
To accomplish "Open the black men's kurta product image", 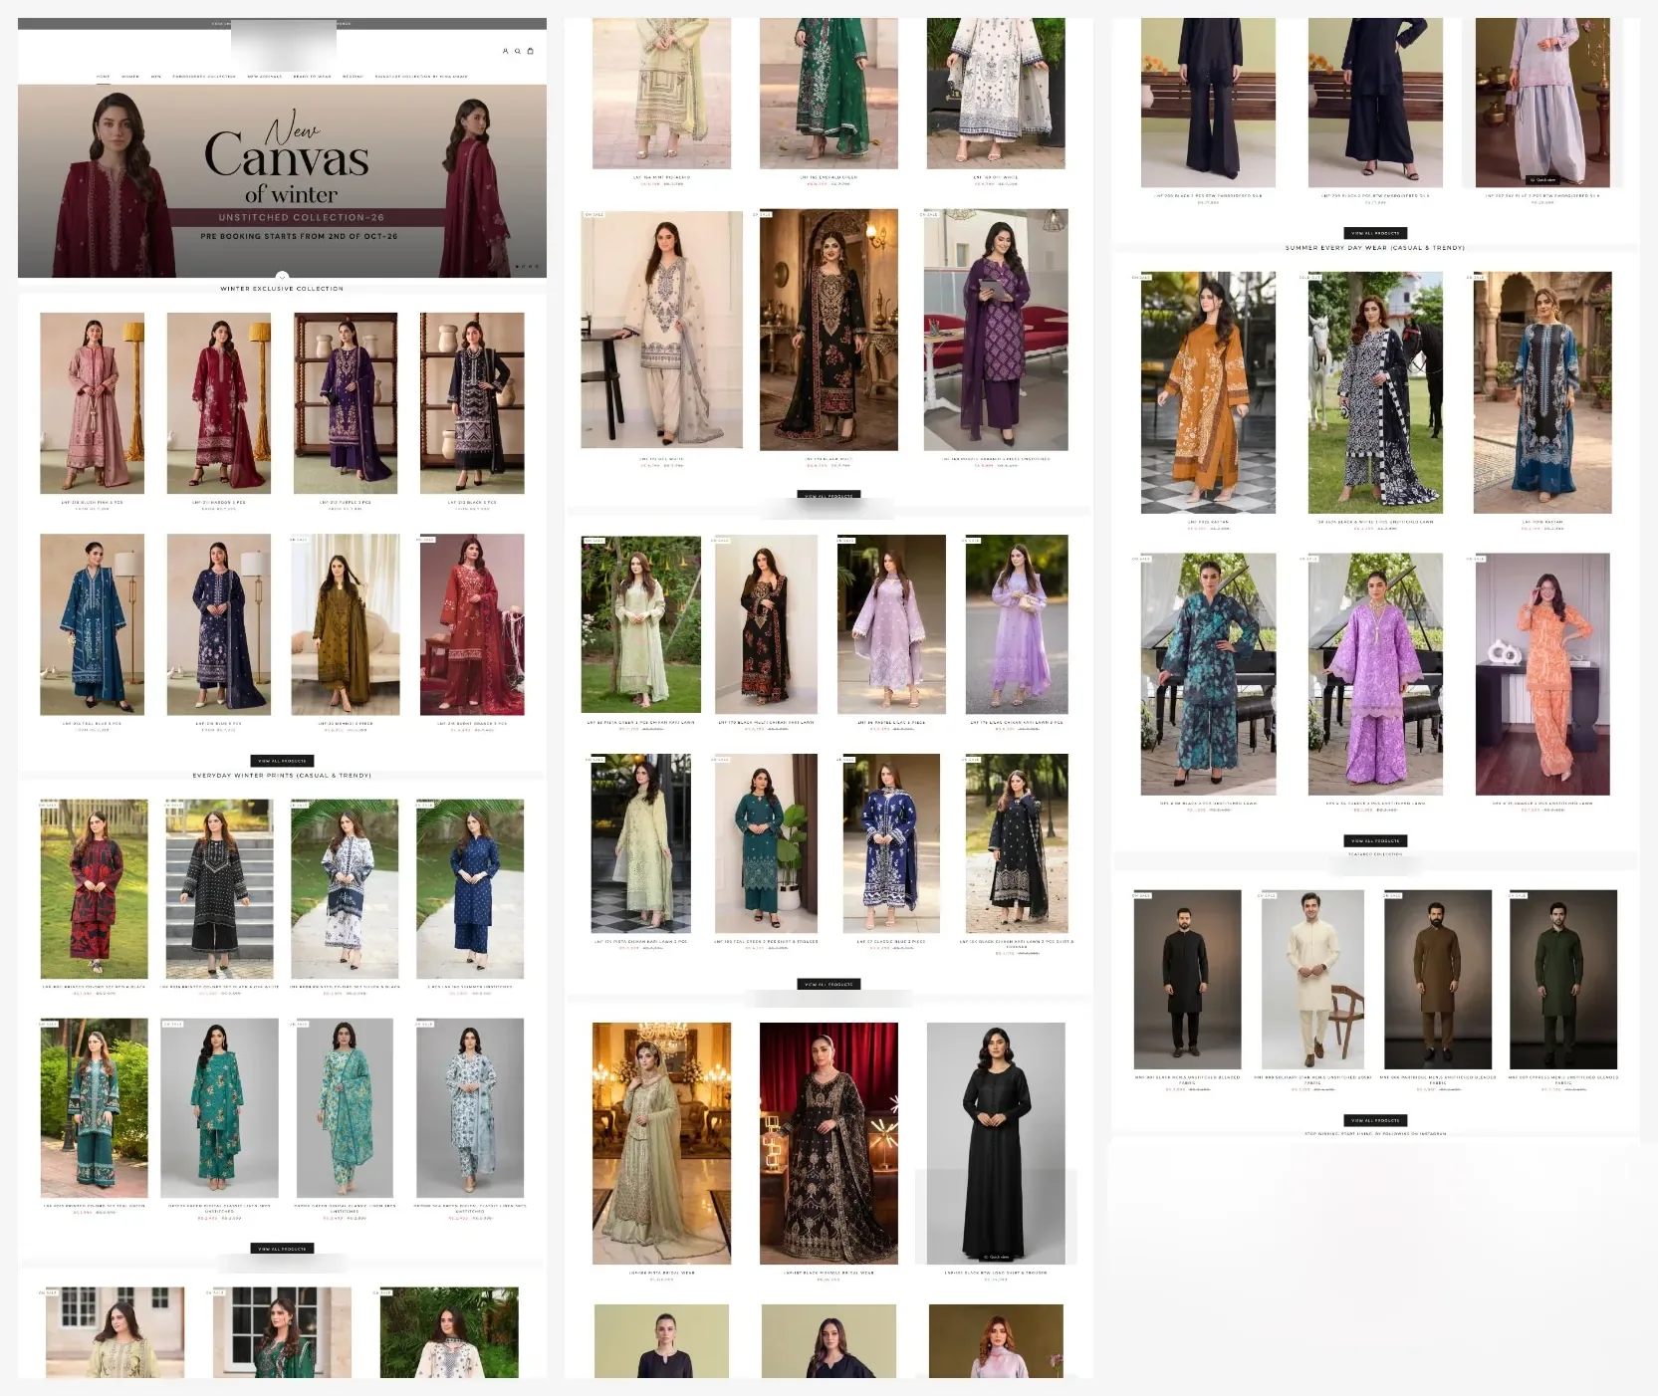I will (x=1188, y=980).
